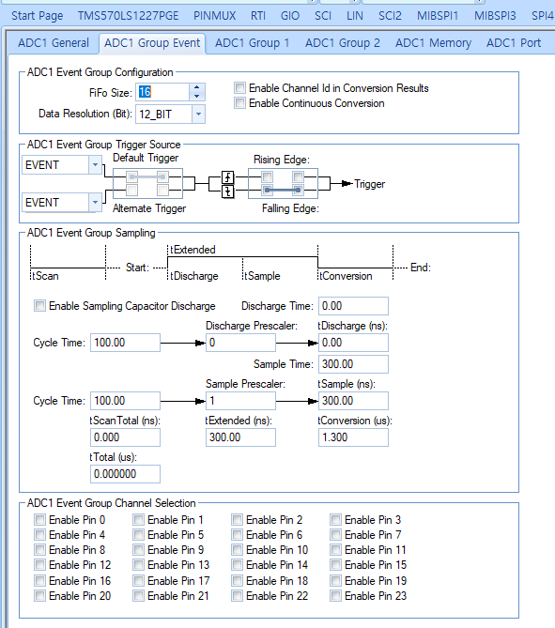Click the Sample Time field
Image resolution: width=555 pixels, height=628 pixels.
click(x=353, y=364)
